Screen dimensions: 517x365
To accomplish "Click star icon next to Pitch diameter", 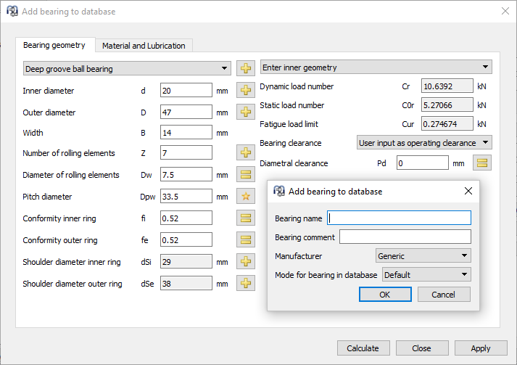I will pyautogui.click(x=247, y=197).
